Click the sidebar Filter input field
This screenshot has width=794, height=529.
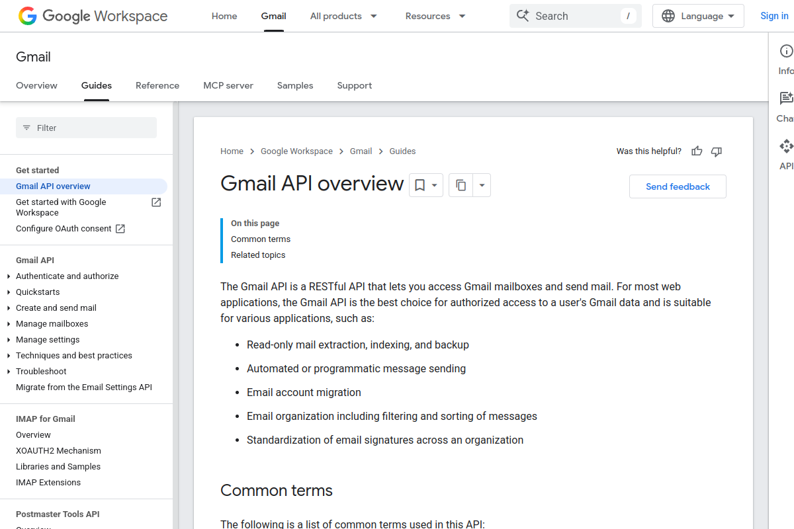[86, 128]
